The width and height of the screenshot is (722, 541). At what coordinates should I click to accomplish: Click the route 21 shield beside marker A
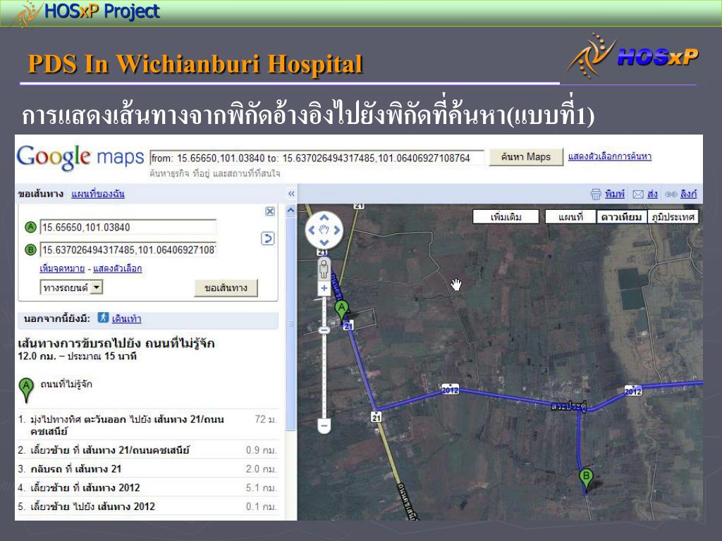pyautogui.click(x=348, y=325)
